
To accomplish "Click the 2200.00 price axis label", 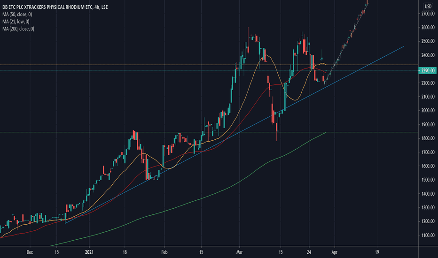I will [x=428, y=83].
